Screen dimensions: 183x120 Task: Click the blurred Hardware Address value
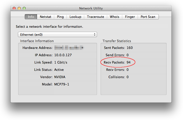(x=69, y=48)
